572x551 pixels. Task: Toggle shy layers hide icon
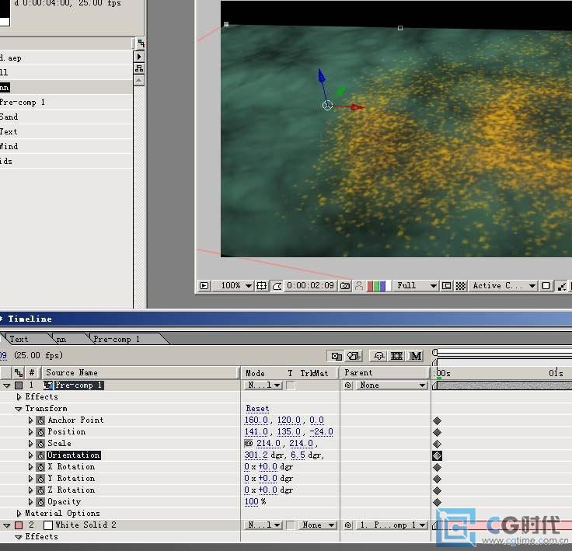(x=379, y=356)
